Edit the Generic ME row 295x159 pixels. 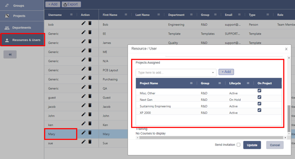coord(83,50)
